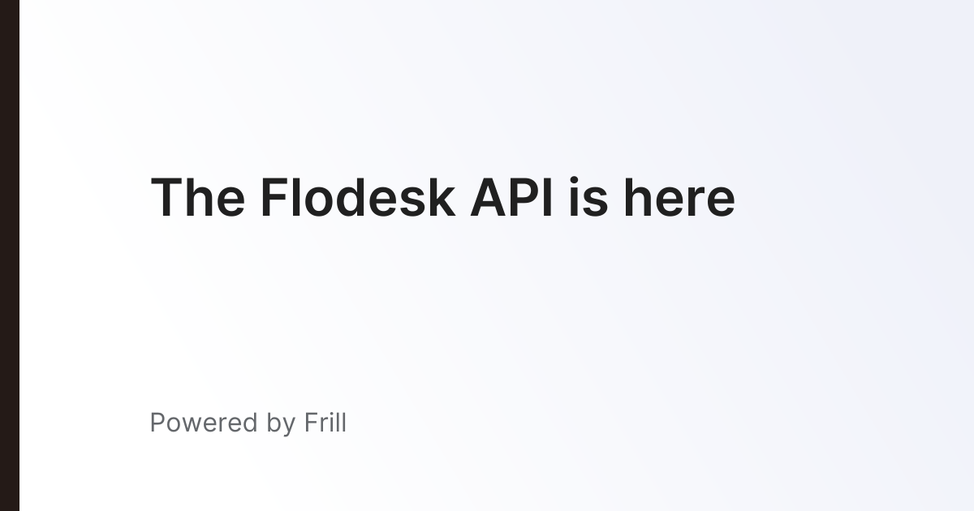Viewport: 974px width, 511px height.
Task: Select the word Flodesk in the title
Action: pos(357,198)
